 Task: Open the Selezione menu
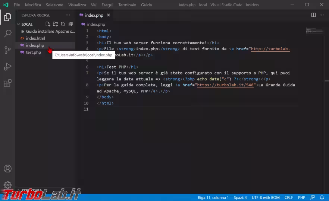[x=54, y=5]
